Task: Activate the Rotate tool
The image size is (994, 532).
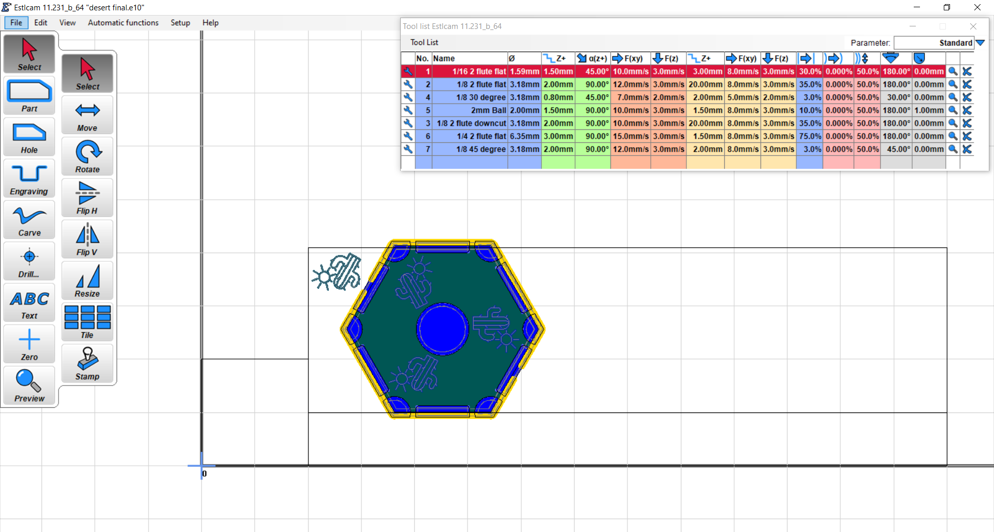Action: click(x=87, y=156)
